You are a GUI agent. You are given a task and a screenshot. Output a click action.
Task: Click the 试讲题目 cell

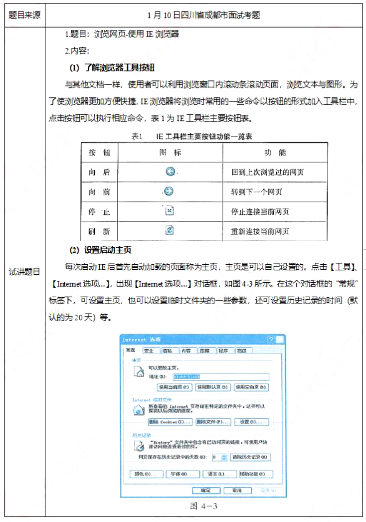[x=24, y=272]
